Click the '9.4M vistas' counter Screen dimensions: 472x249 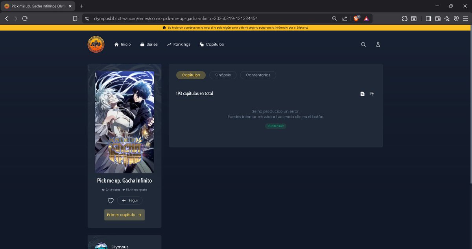point(110,190)
